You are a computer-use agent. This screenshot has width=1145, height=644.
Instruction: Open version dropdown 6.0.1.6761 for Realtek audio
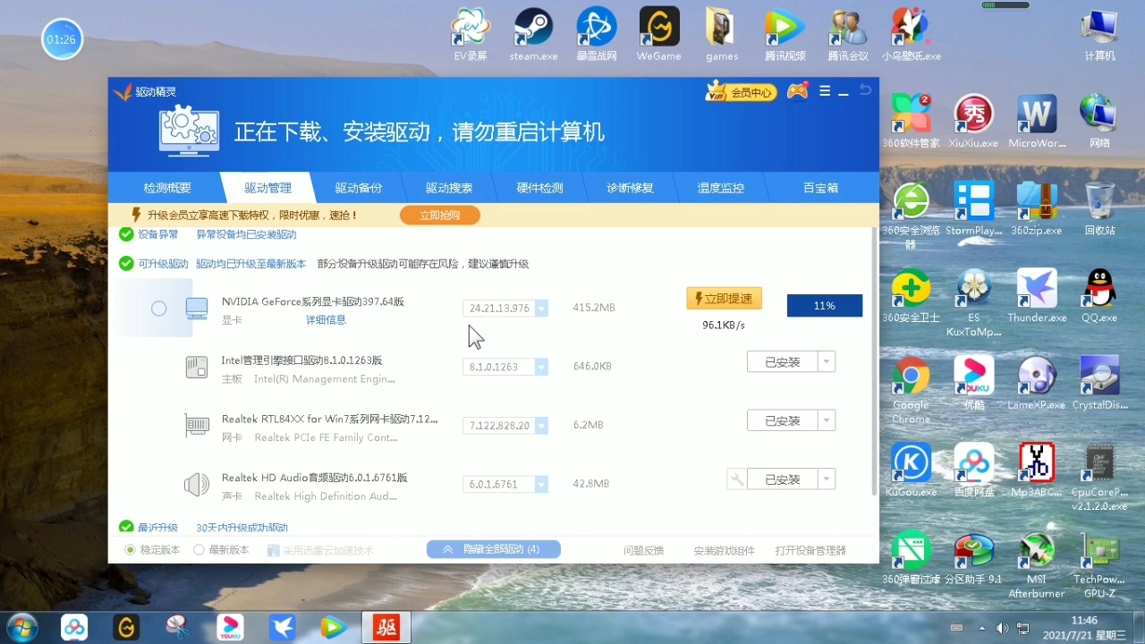[541, 484]
